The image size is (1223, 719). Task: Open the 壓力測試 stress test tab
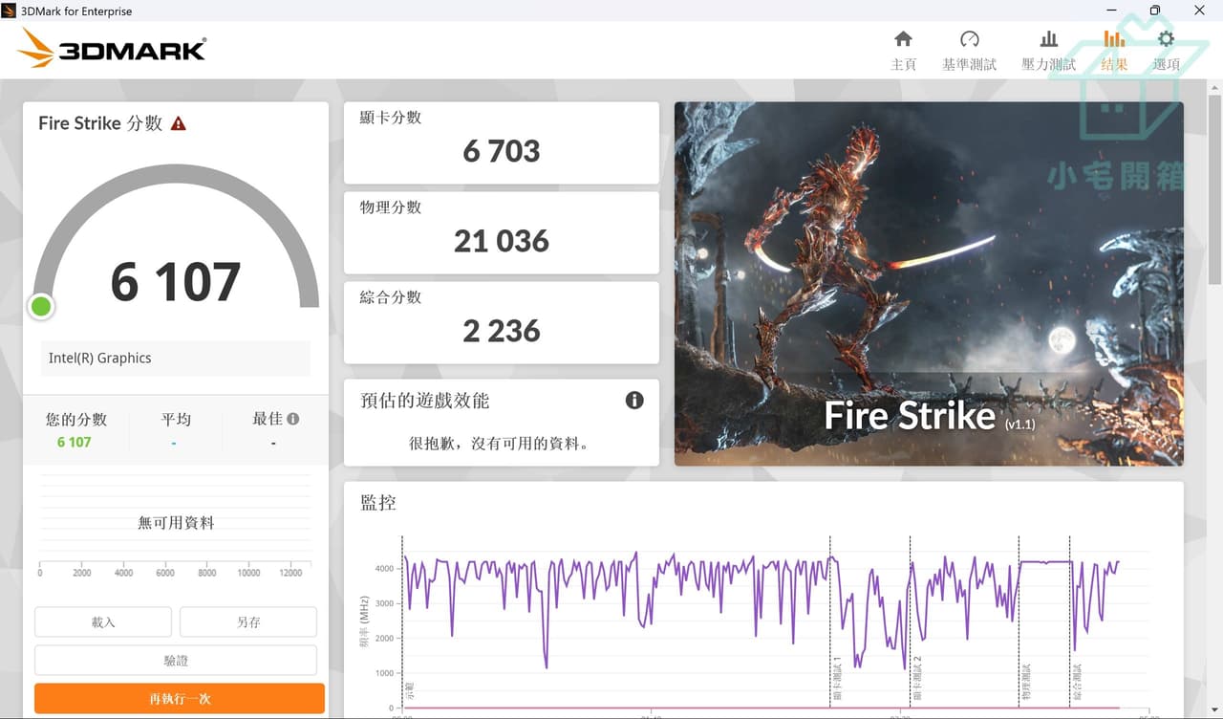pyautogui.click(x=1048, y=51)
